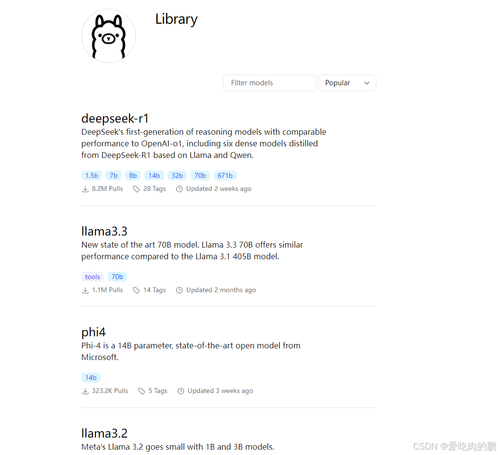Open the deepseek-r1 model page

pos(115,118)
